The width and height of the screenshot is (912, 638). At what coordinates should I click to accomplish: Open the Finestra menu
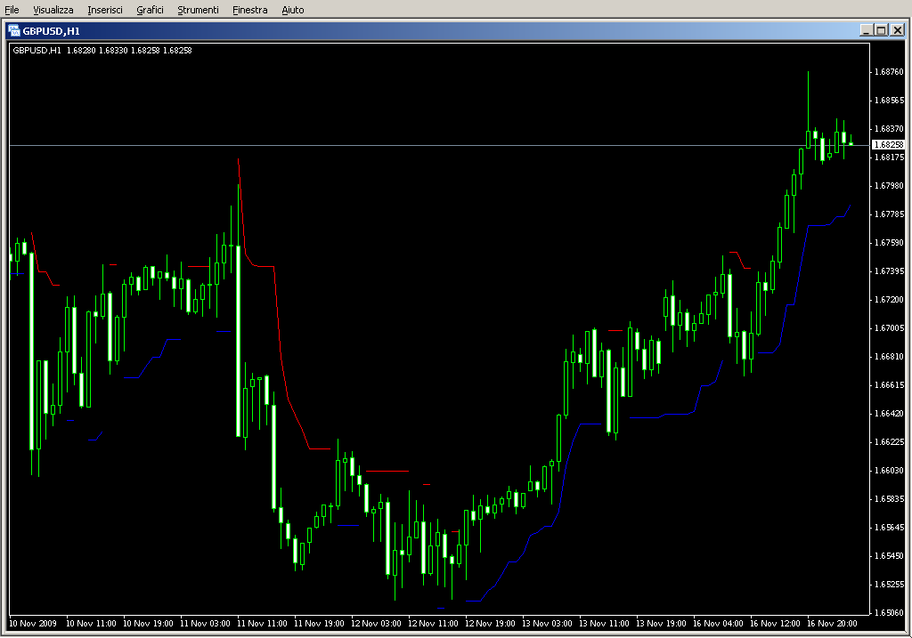[249, 10]
